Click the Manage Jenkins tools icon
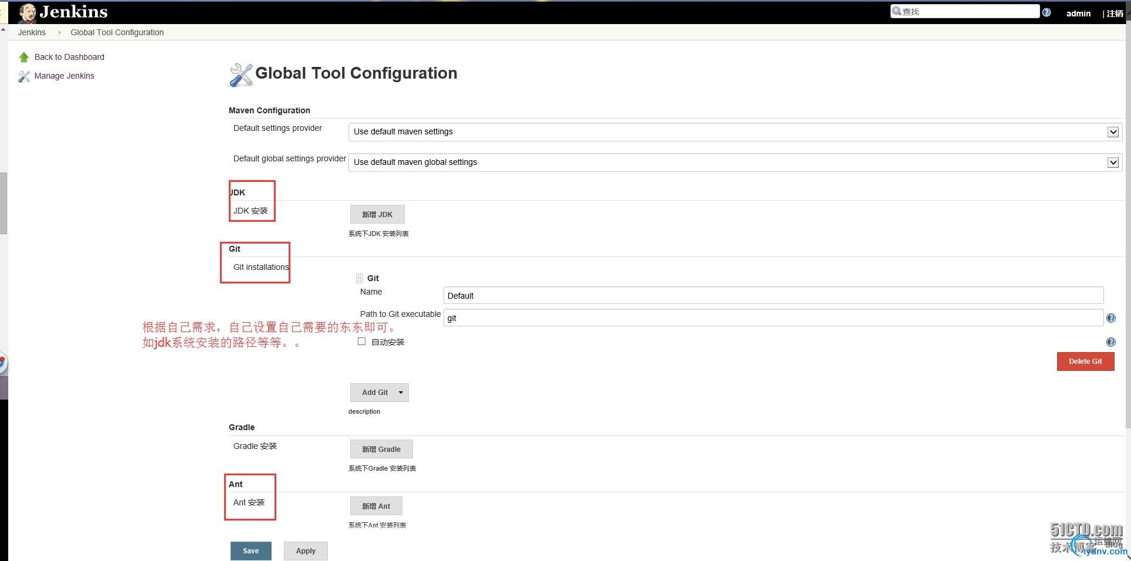 23,76
